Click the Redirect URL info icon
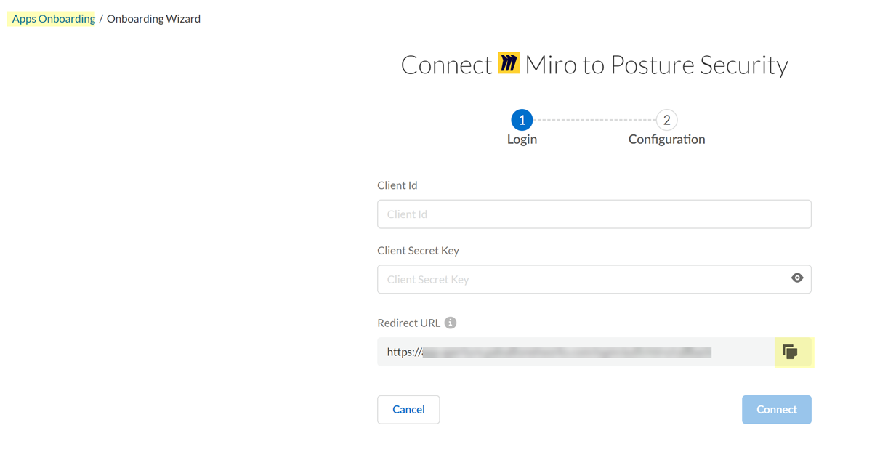Screen dimensions: 872x460 [x=451, y=323]
